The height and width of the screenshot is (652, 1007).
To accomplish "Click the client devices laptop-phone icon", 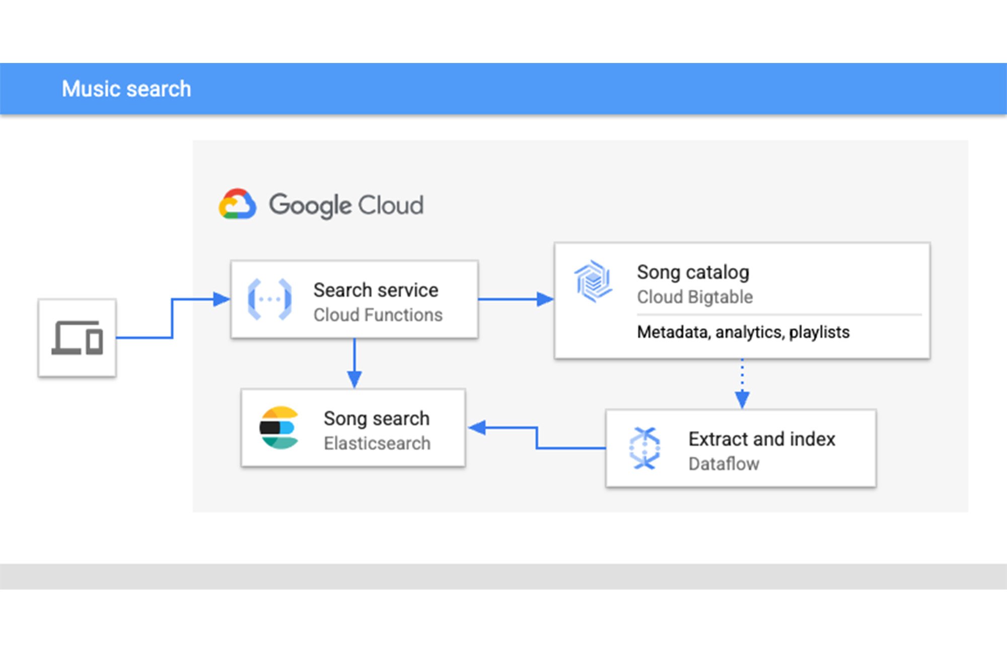I will (x=77, y=338).
